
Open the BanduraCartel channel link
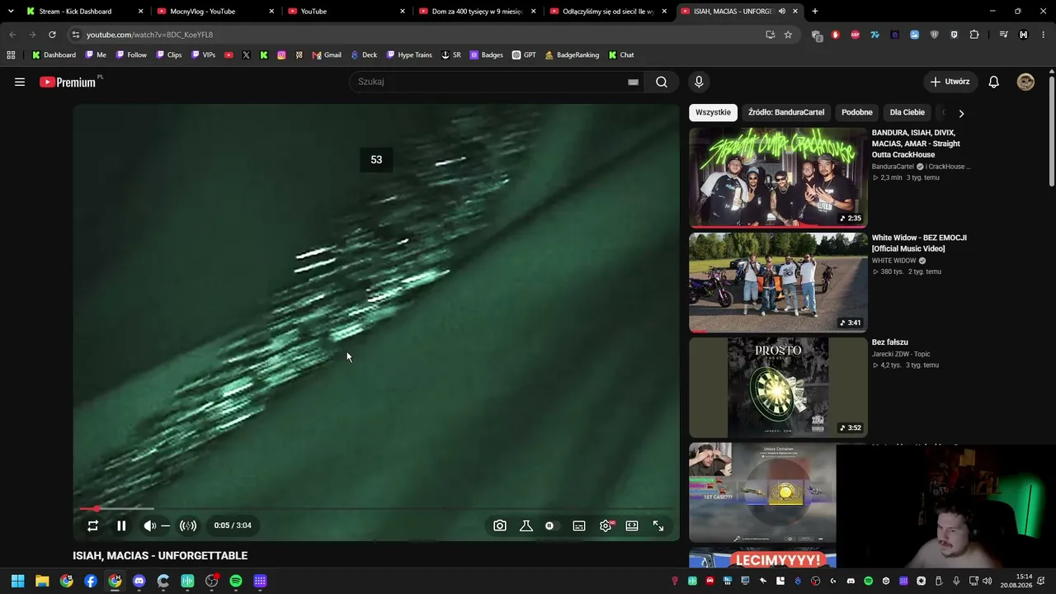(x=893, y=167)
